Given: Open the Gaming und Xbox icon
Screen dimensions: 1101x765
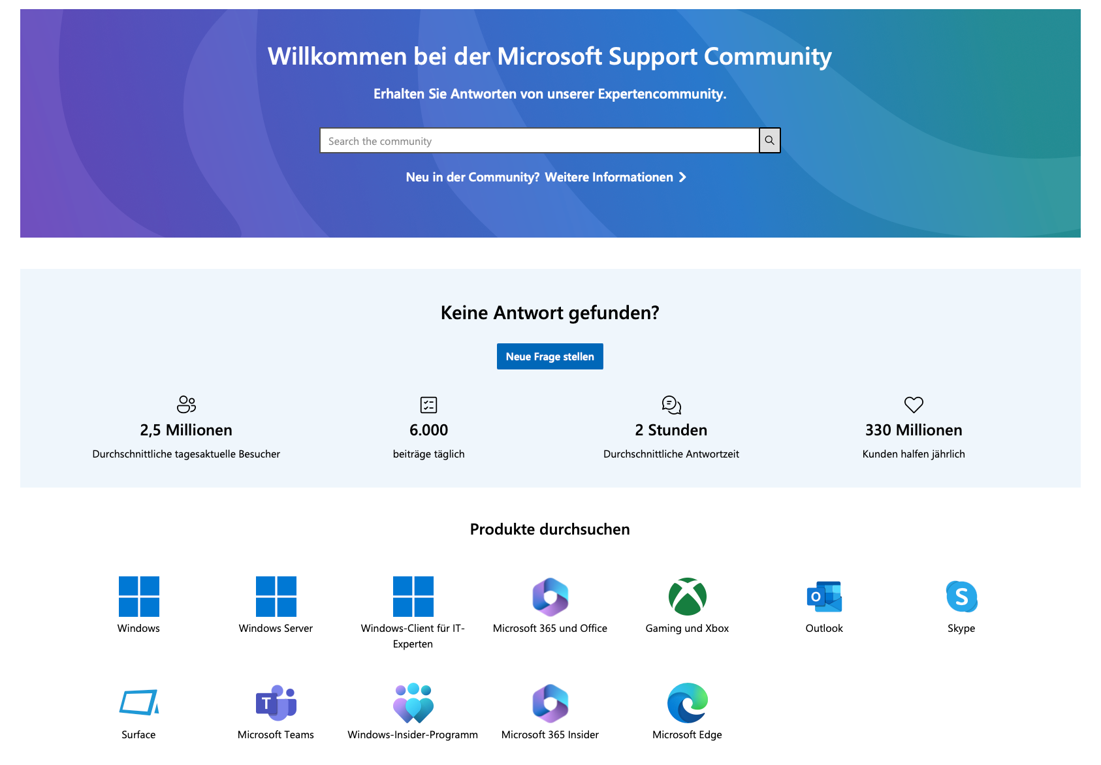Looking at the screenshot, I should [x=687, y=596].
